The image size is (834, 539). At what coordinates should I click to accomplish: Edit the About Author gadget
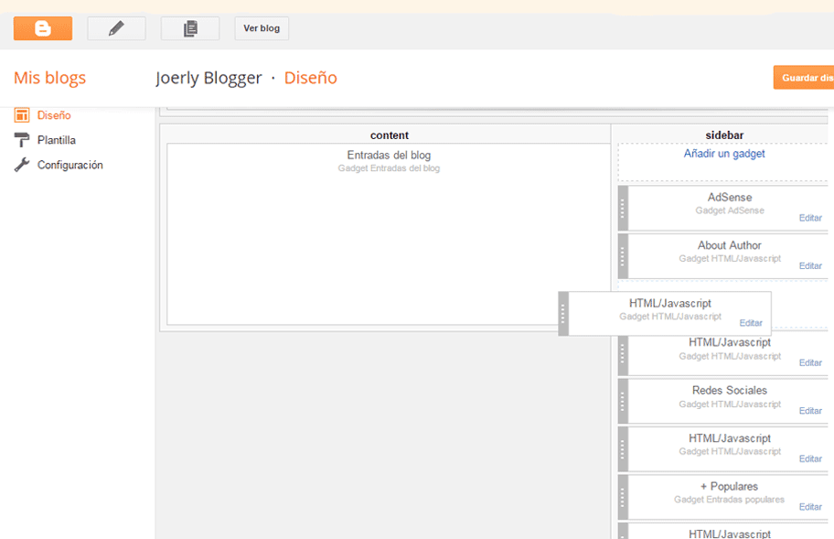coord(810,265)
